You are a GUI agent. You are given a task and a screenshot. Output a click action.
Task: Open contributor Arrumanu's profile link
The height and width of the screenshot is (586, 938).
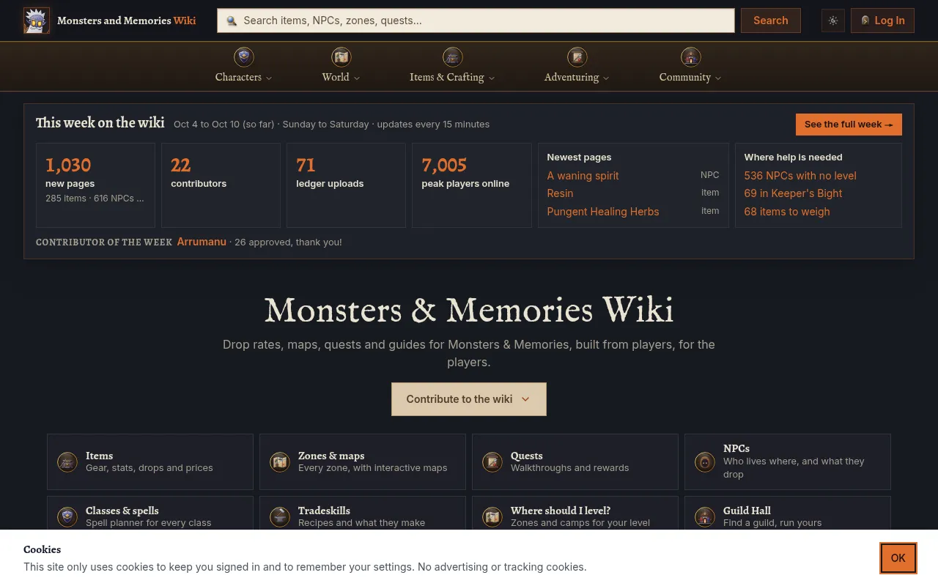[x=202, y=242]
